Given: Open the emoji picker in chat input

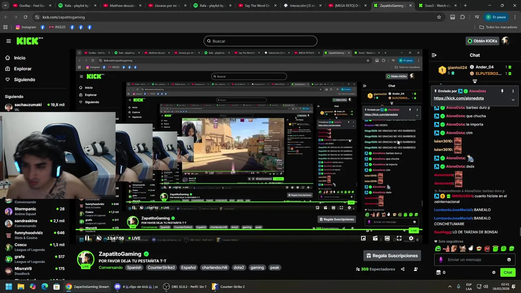Looking at the screenshot, I should [509, 260].
